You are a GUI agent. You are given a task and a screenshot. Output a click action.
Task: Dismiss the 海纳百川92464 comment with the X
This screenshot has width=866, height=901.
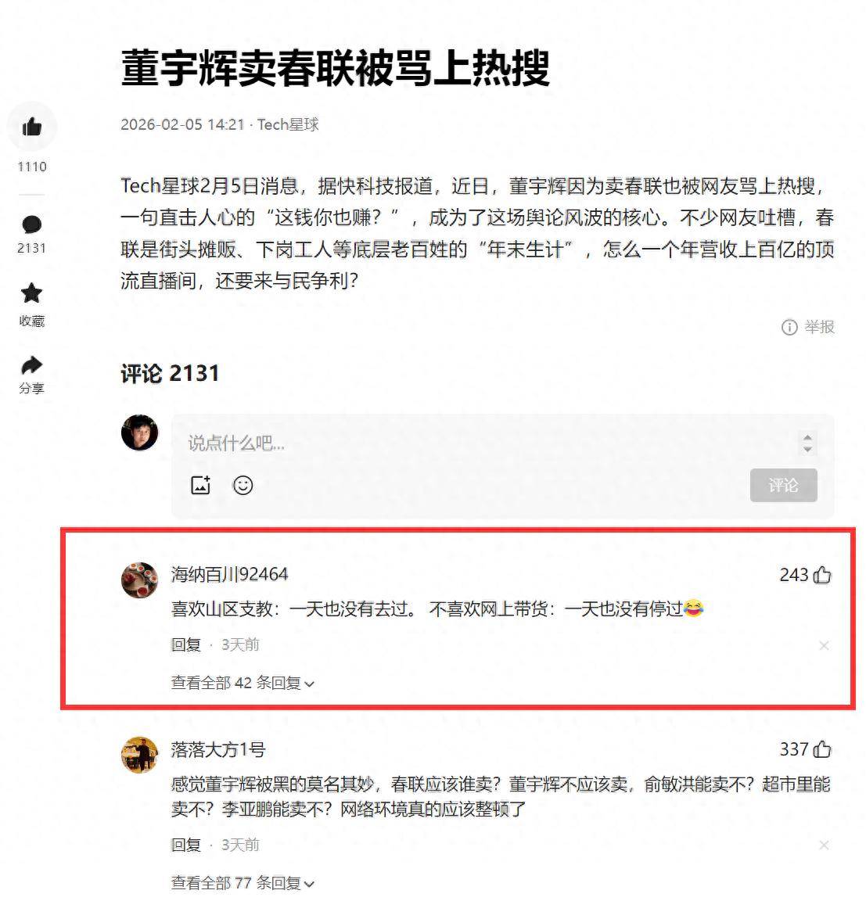[x=824, y=645]
